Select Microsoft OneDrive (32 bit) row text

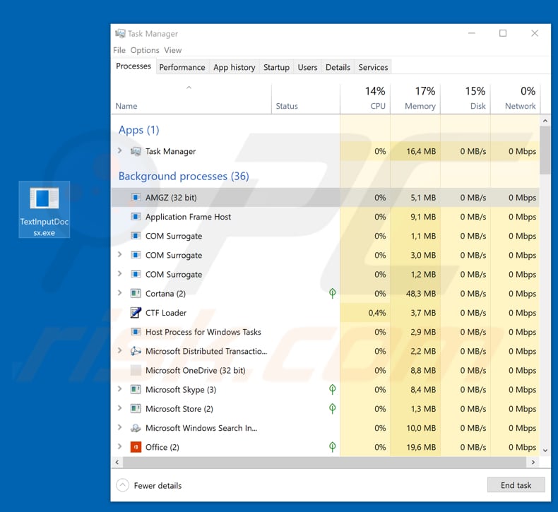tap(196, 370)
